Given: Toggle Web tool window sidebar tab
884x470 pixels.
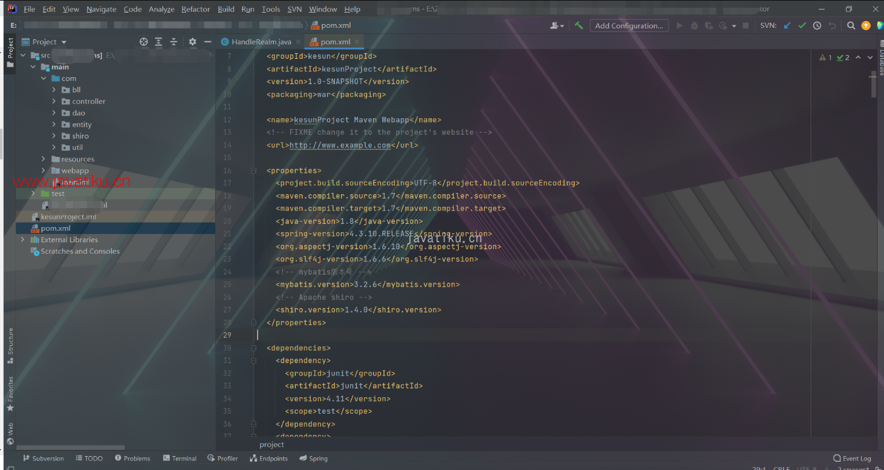Looking at the screenshot, I should [10, 435].
